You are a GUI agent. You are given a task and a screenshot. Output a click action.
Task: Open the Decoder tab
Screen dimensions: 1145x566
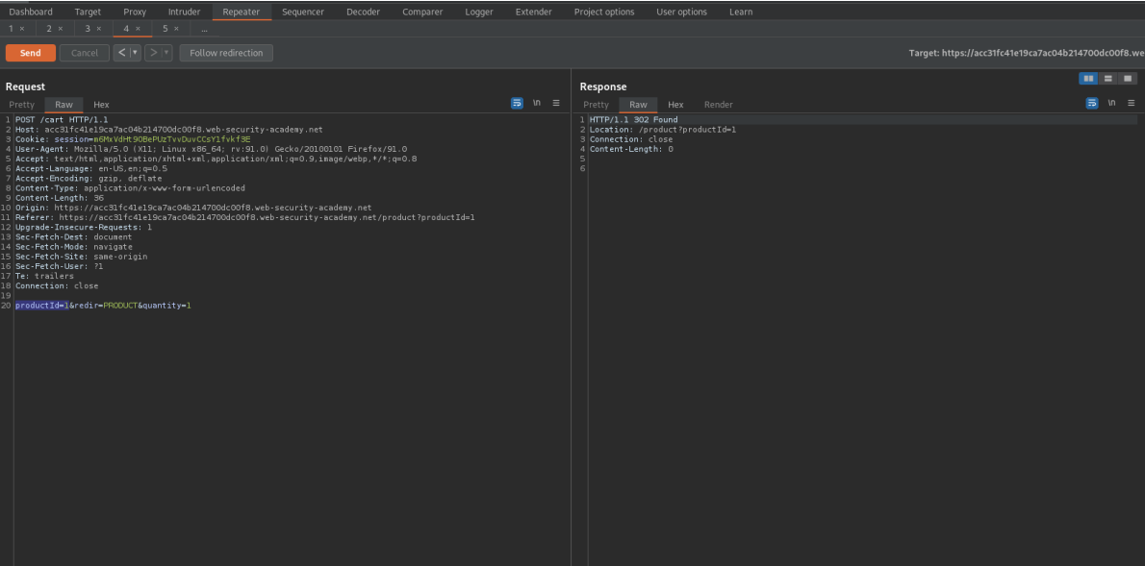click(x=363, y=12)
